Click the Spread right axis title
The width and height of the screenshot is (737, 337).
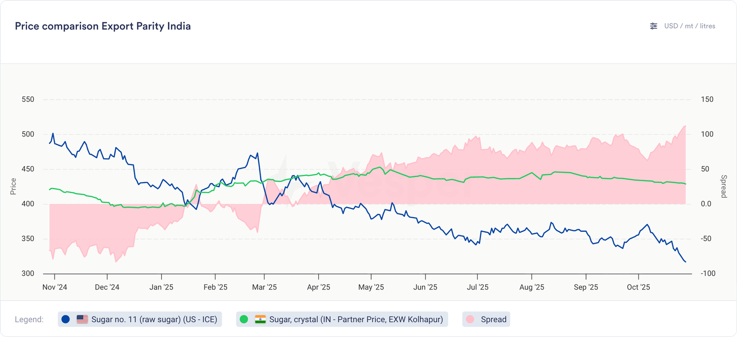click(x=724, y=186)
